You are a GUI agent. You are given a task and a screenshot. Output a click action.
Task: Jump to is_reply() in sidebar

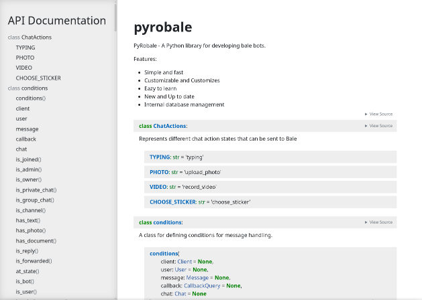click(27, 251)
